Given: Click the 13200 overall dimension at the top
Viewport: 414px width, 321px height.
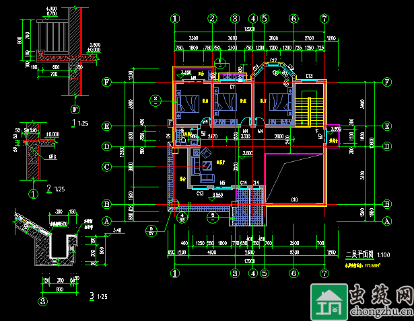Looking at the screenshot, I should tap(250, 30).
